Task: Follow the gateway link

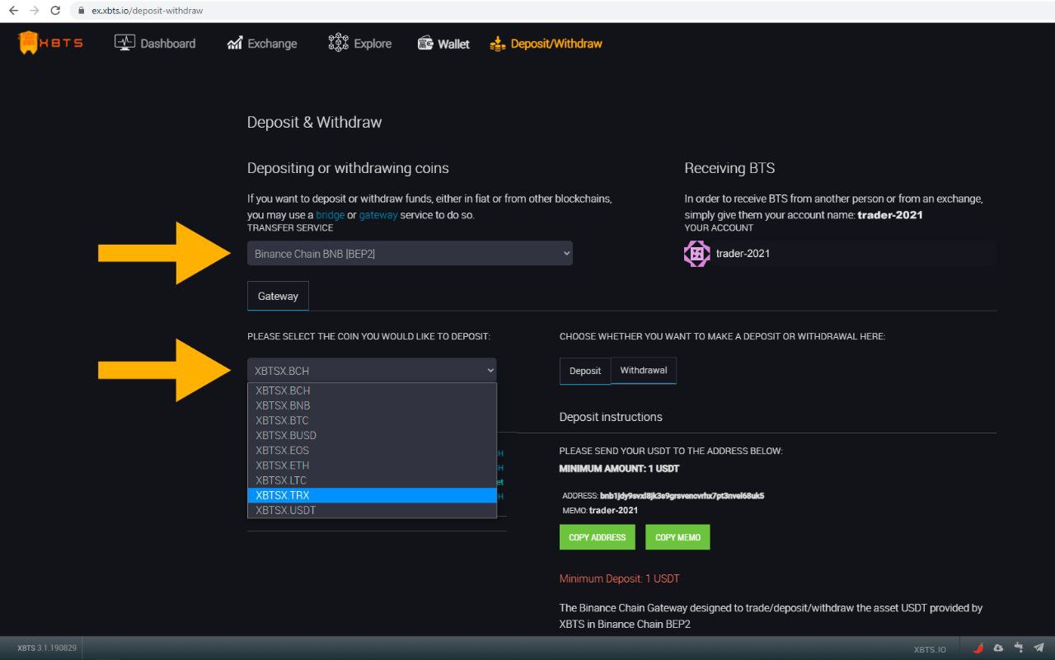Action: coord(378,214)
